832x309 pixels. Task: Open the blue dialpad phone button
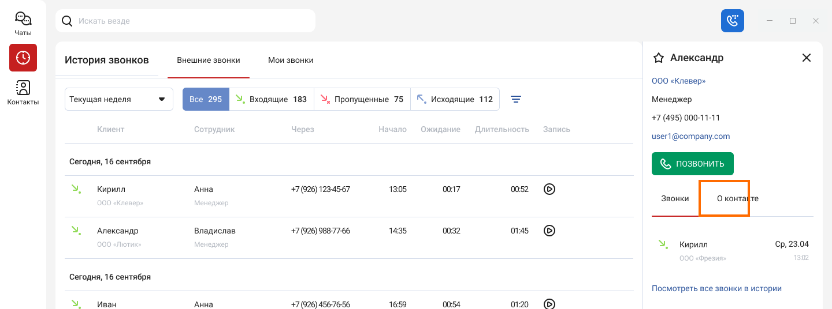point(733,21)
